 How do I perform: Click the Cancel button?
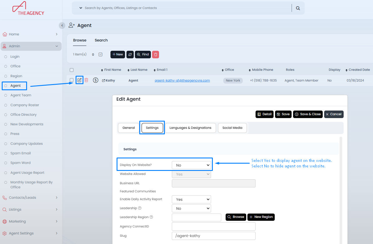pyautogui.click(x=334, y=114)
